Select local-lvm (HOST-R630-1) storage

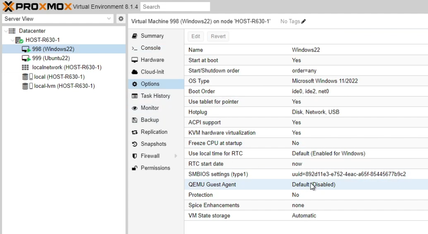point(64,86)
